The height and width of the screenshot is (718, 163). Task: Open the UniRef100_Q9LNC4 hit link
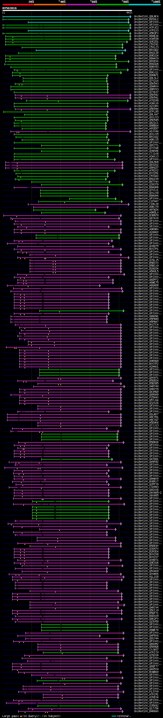click(146, 17)
